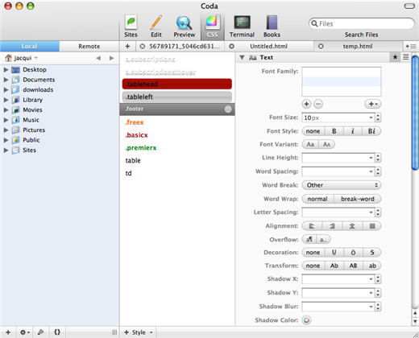Navigate back in file browser

(x=98, y=58)
